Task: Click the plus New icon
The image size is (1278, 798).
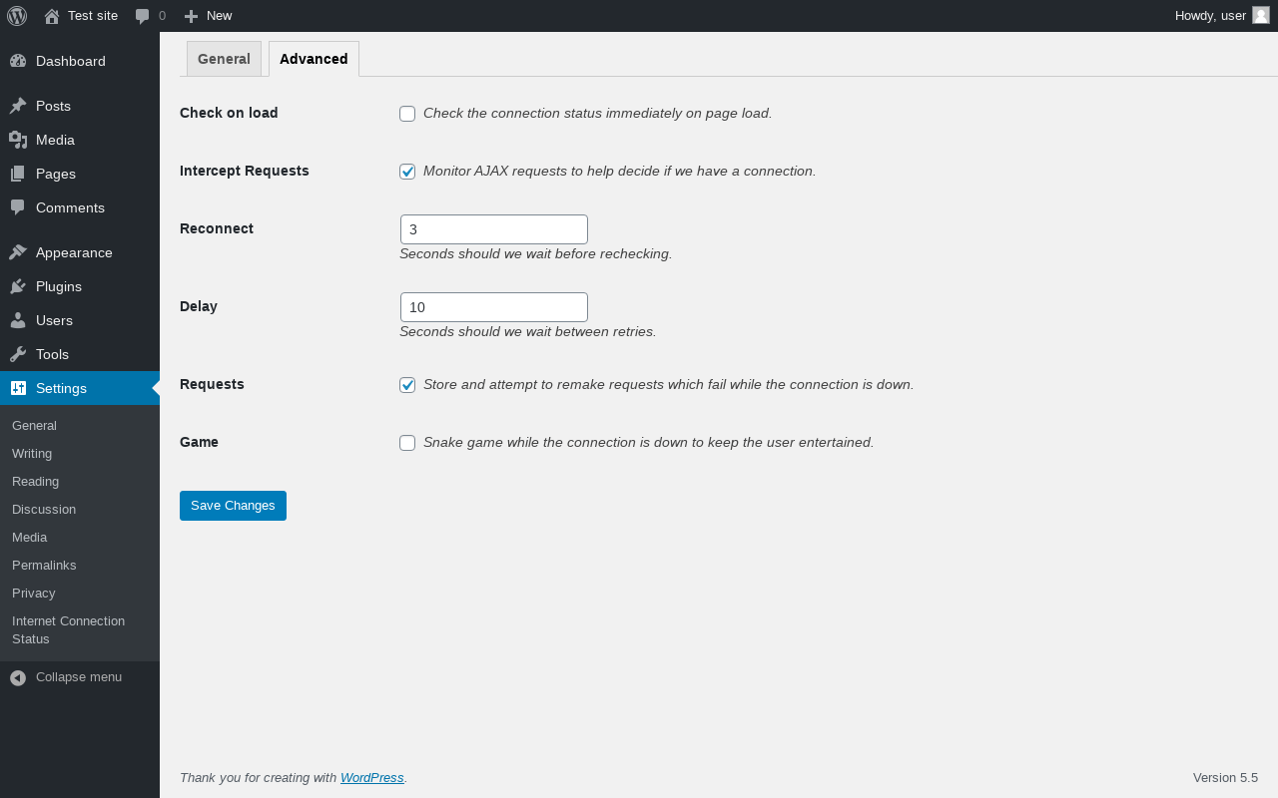Action: [x=191, y=16]
